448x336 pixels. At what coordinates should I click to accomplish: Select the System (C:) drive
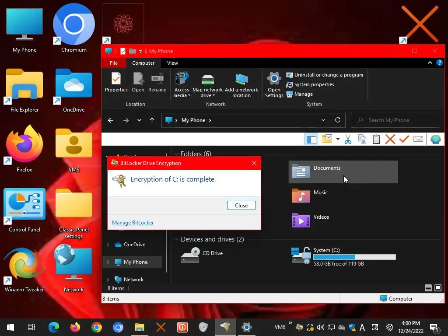point(344,256)
